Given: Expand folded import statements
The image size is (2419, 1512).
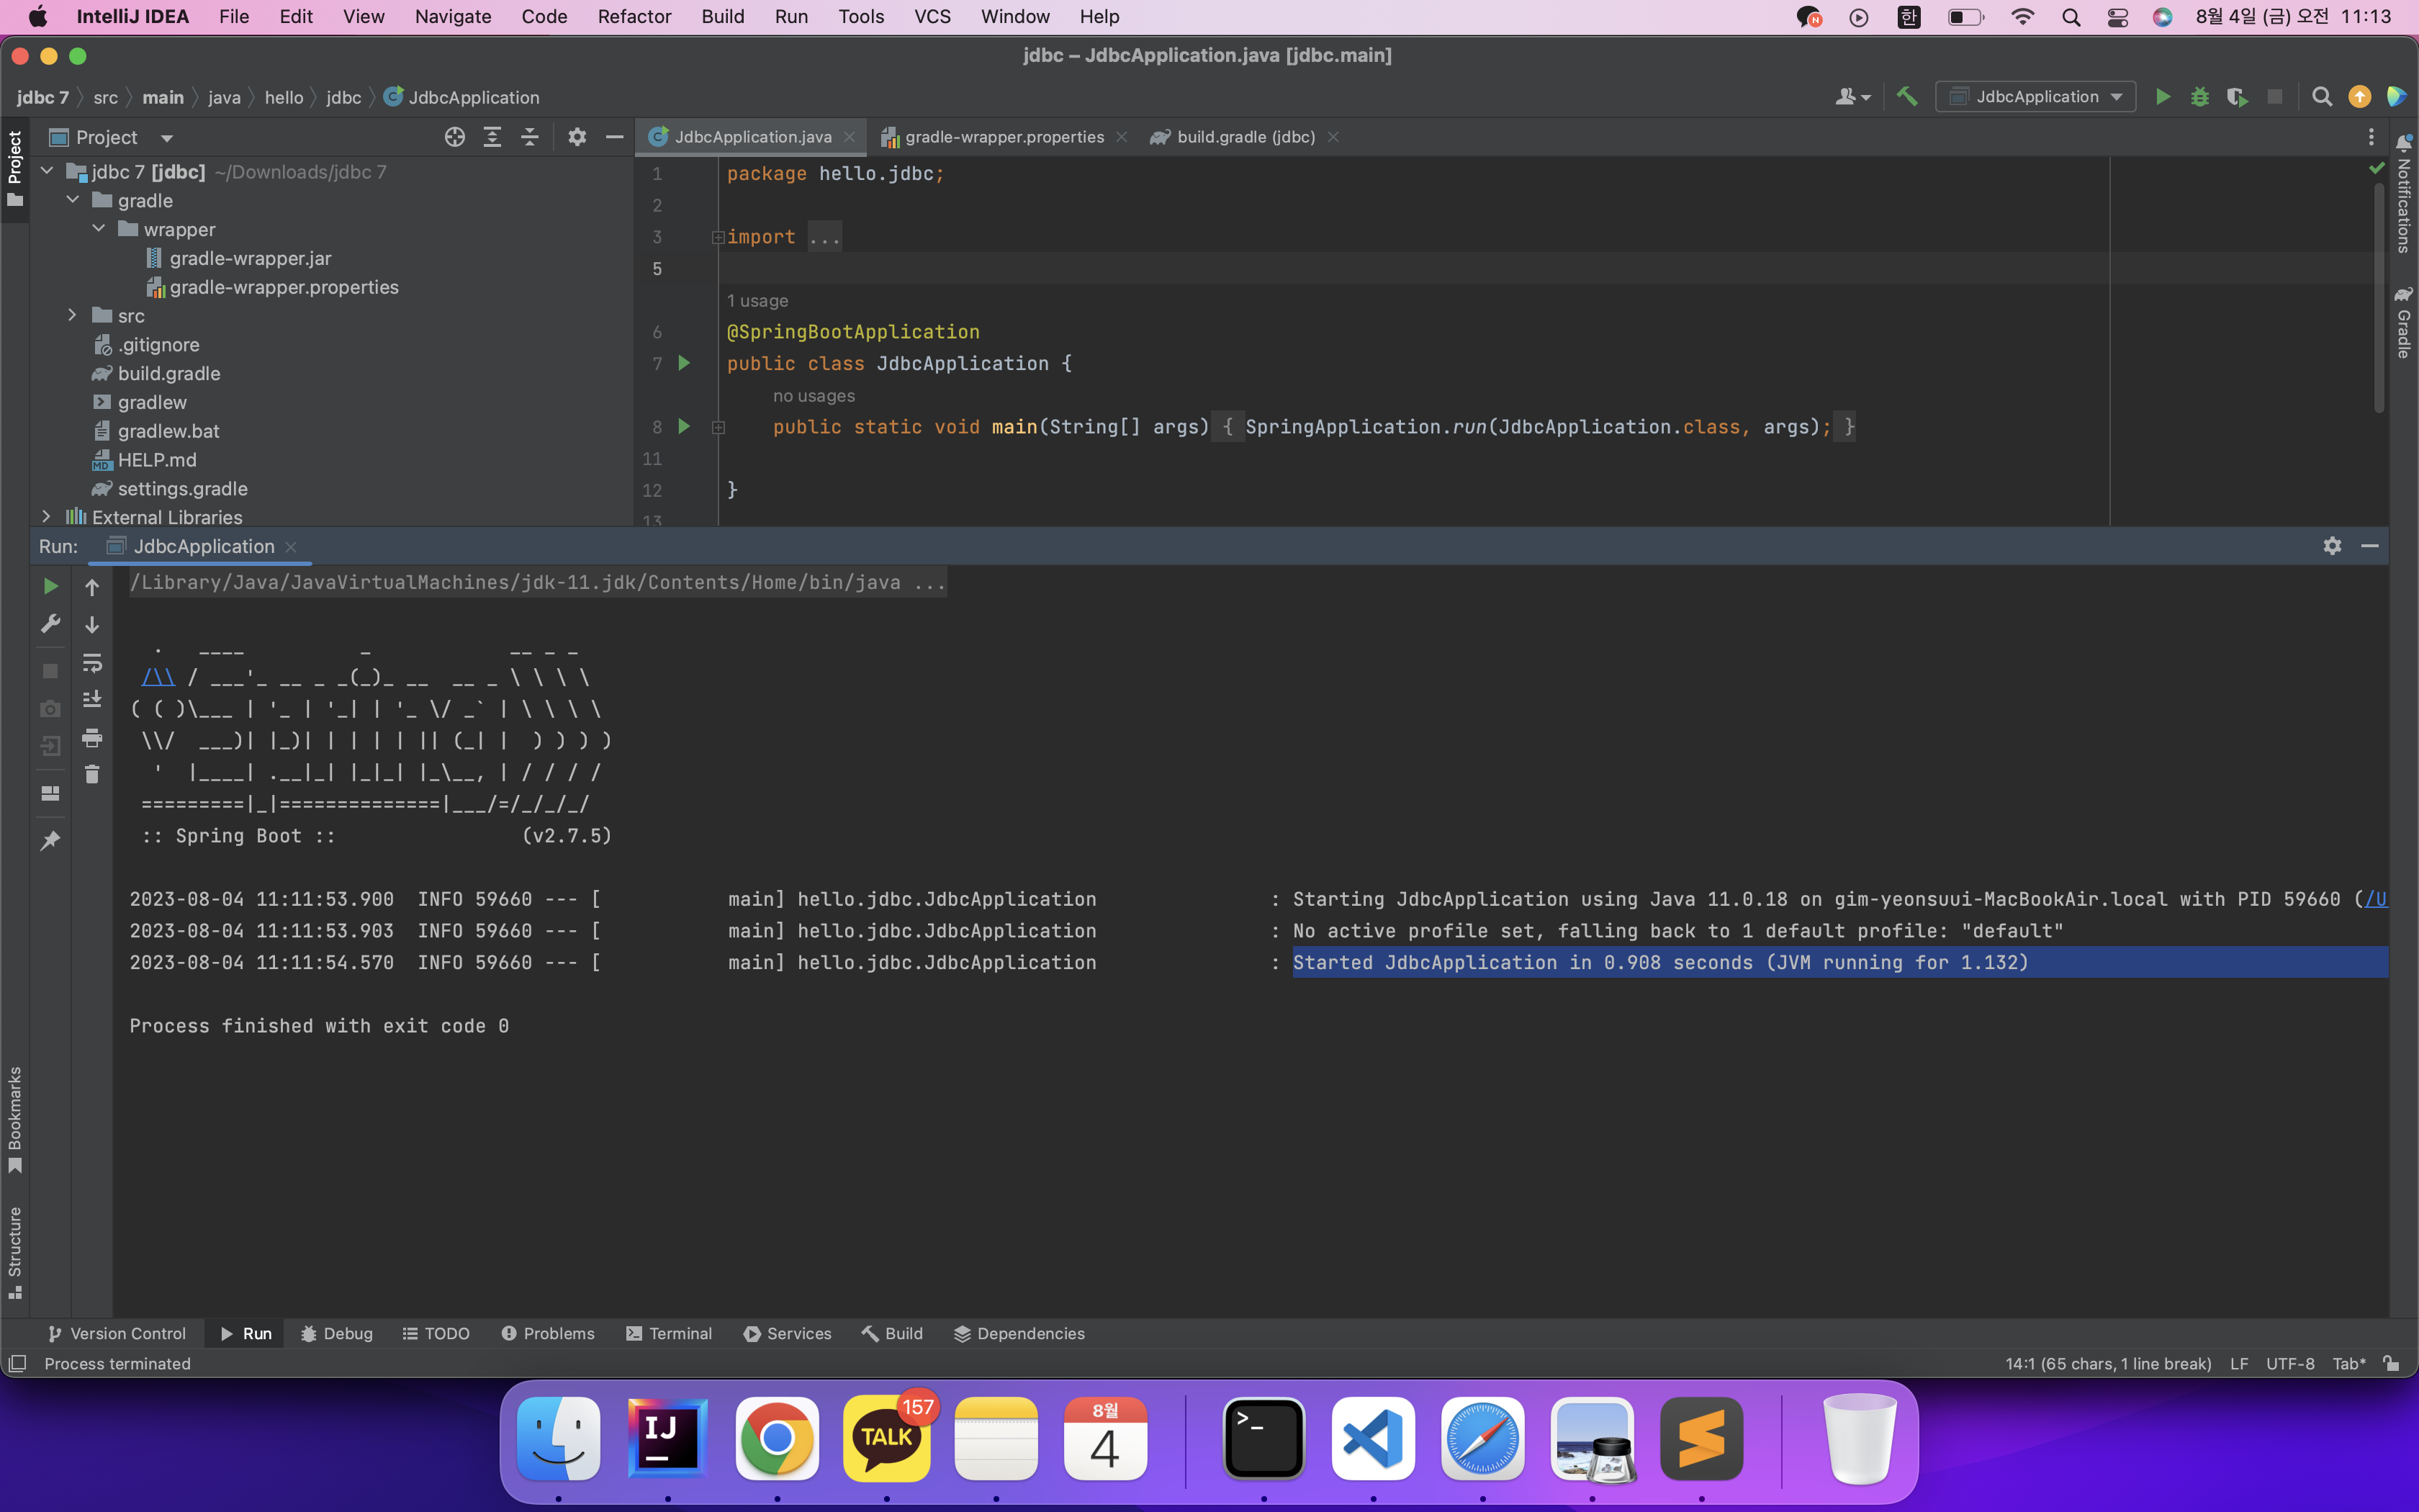Looking at the screenshot, I should point(718,237).
